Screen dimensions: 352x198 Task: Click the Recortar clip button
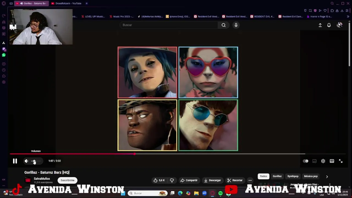pos(235,180)
